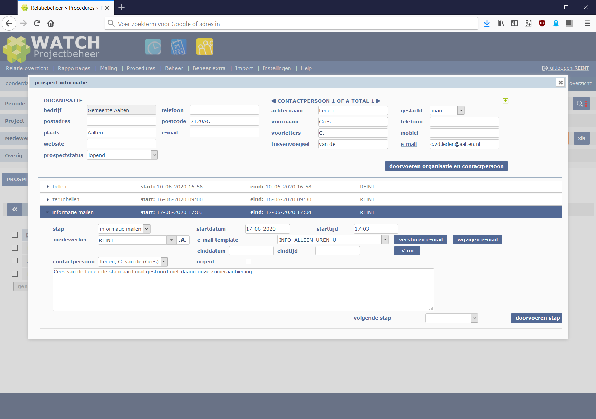Image resolution: width=596 pixels, height=419 pixels.
Task: Click wijzigen e-mail button
Action: 477,240
